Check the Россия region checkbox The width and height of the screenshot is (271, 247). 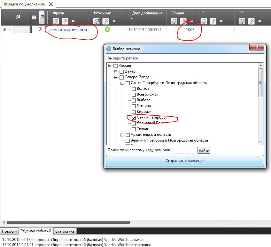point(116,66)
